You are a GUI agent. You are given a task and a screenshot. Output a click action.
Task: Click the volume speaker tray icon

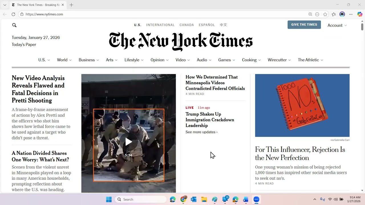pyautogui.click(x=335, y=199)
